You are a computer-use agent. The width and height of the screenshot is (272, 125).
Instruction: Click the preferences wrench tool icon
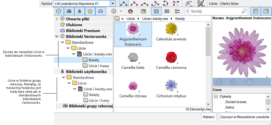click(201, 4)
